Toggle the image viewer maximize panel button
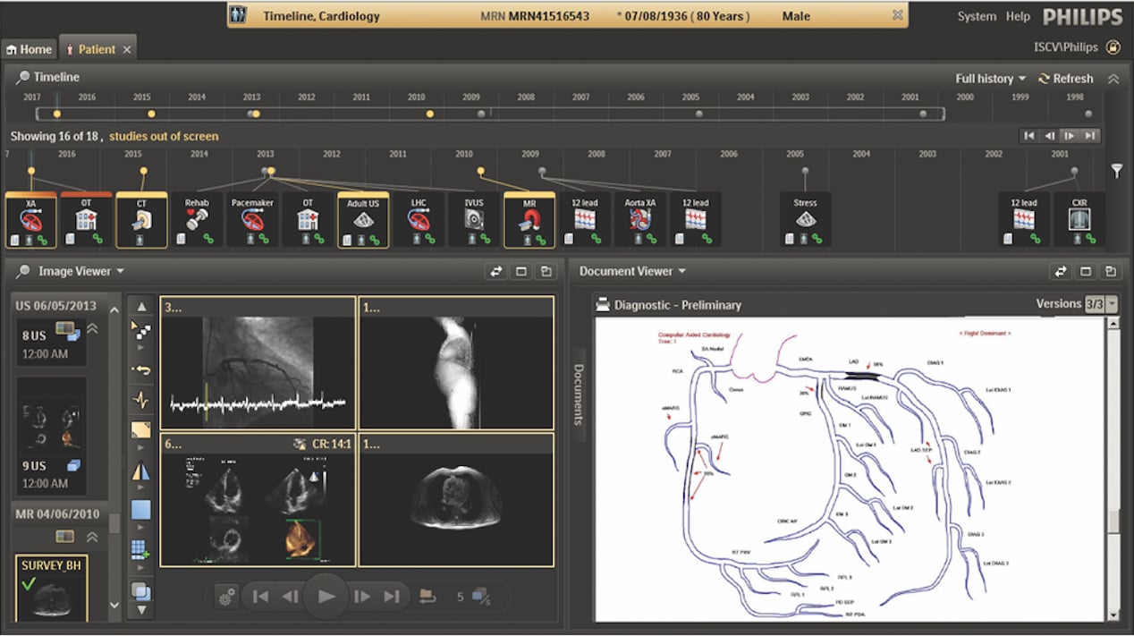Image resolution: width=1134 pixels, height=636 pixels. (x=520, y=272)
